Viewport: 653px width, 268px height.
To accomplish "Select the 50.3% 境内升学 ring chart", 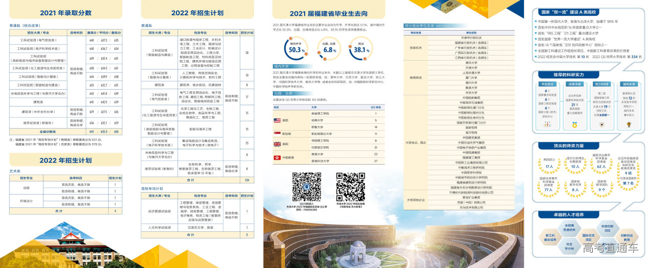I will tap(296, 49).
